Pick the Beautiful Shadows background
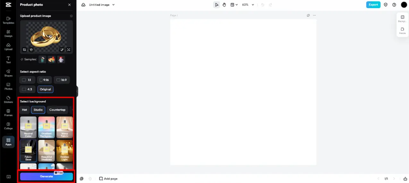This screenshot has height=183, width=409. point(47,151)
